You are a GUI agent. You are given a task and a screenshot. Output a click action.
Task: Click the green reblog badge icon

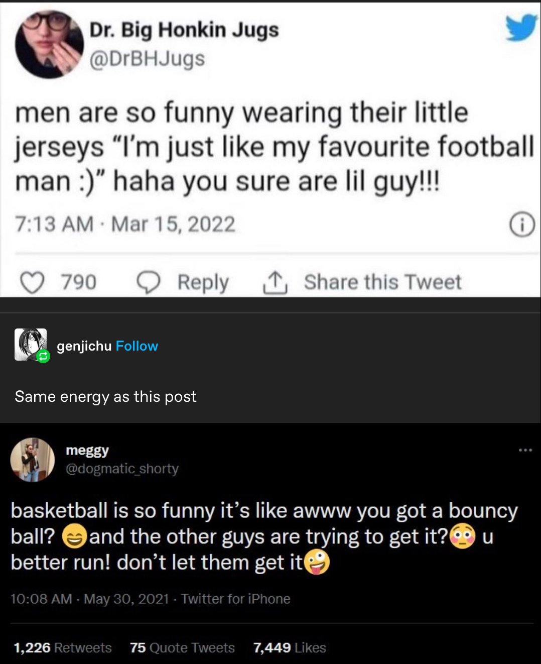click(x=44, y=357)
